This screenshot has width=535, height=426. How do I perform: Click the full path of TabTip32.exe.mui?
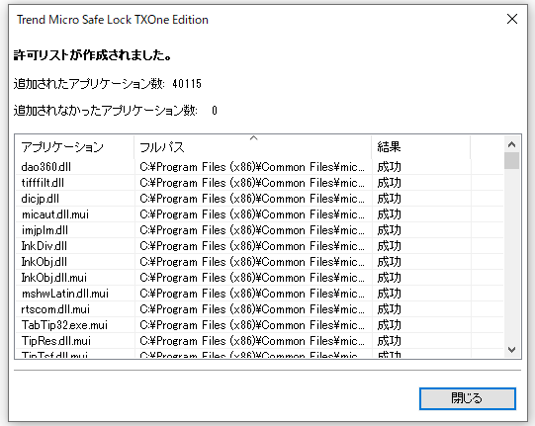click(252, 325)
